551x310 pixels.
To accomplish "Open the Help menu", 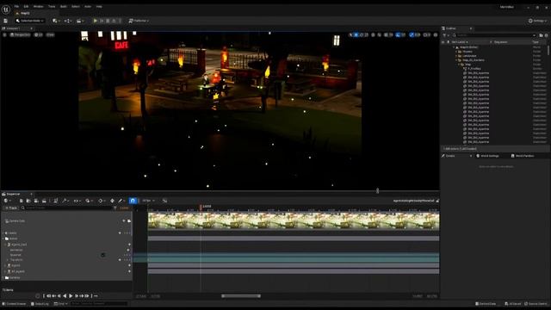I will [x=99, y=6].
